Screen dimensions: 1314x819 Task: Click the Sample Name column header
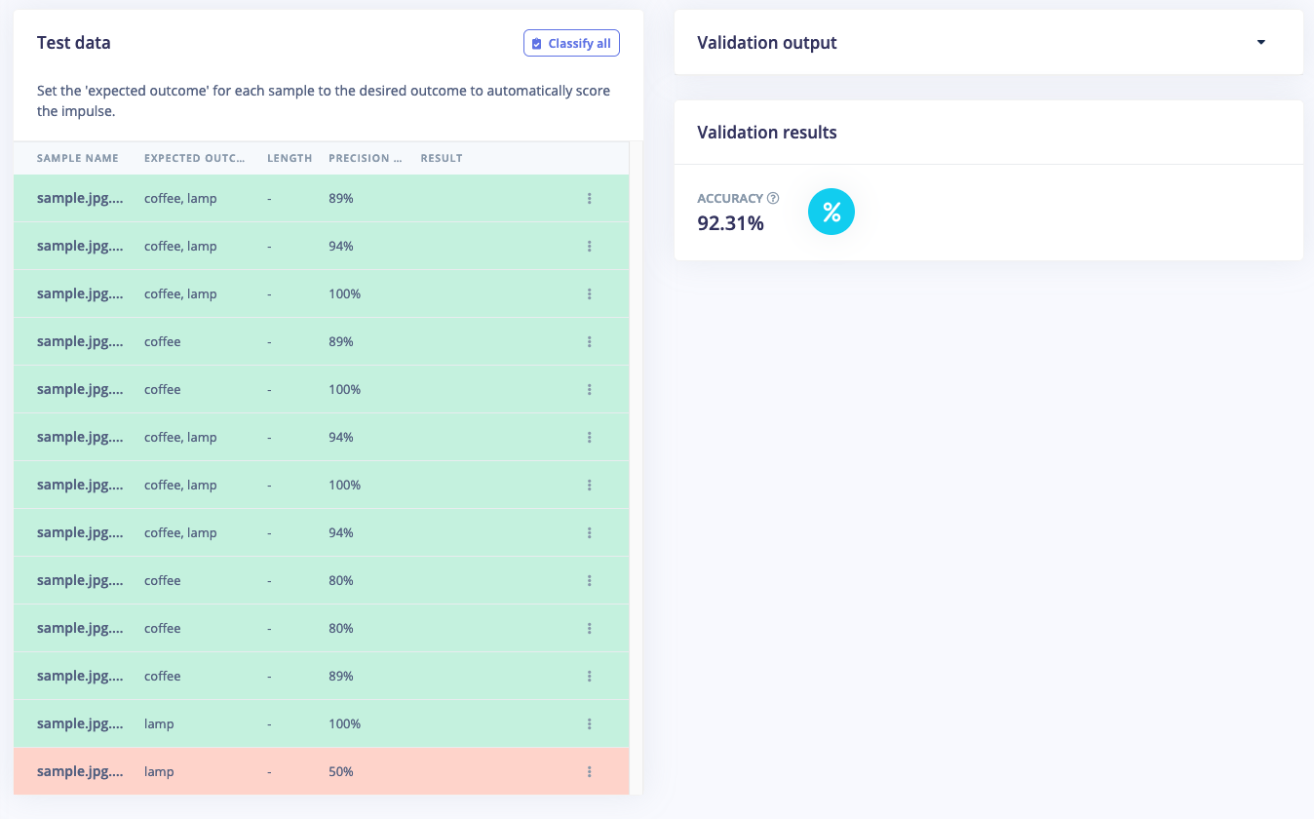tap(78, 158)
